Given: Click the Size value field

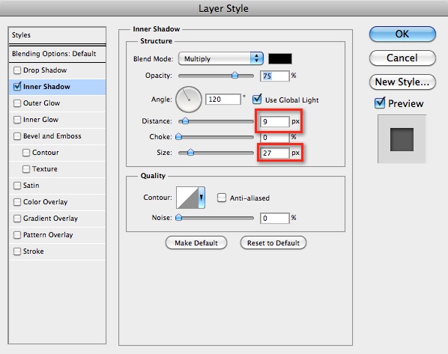Looking at the screenshot, I should pos(275,153).
